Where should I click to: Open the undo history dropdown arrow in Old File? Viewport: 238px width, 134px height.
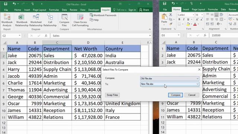18,4
